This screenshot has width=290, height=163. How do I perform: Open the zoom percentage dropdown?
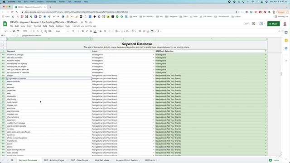pyautogui.click(x=26, y=31)
